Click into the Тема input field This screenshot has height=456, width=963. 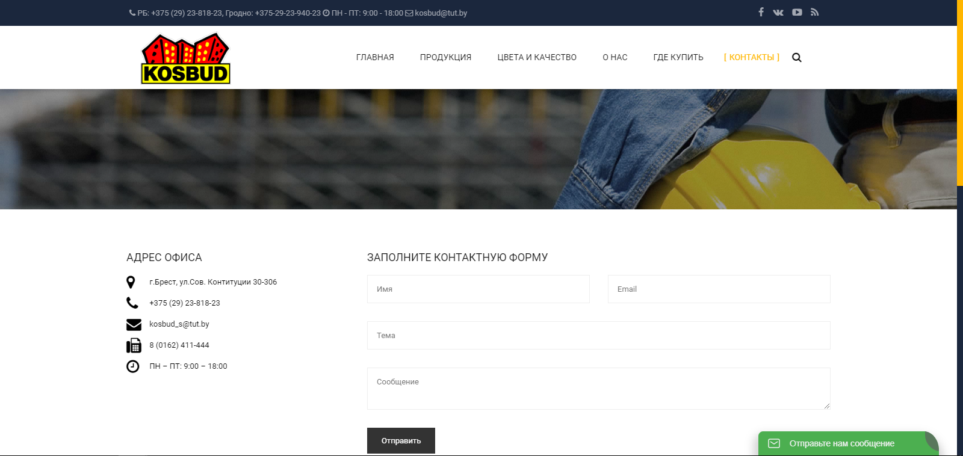599,335
